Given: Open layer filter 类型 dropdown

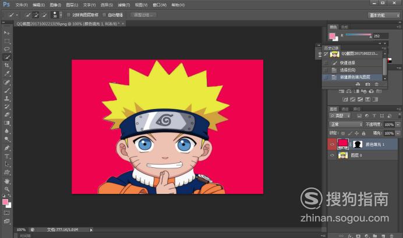Looking at the screenshot, I should point(340,116).
